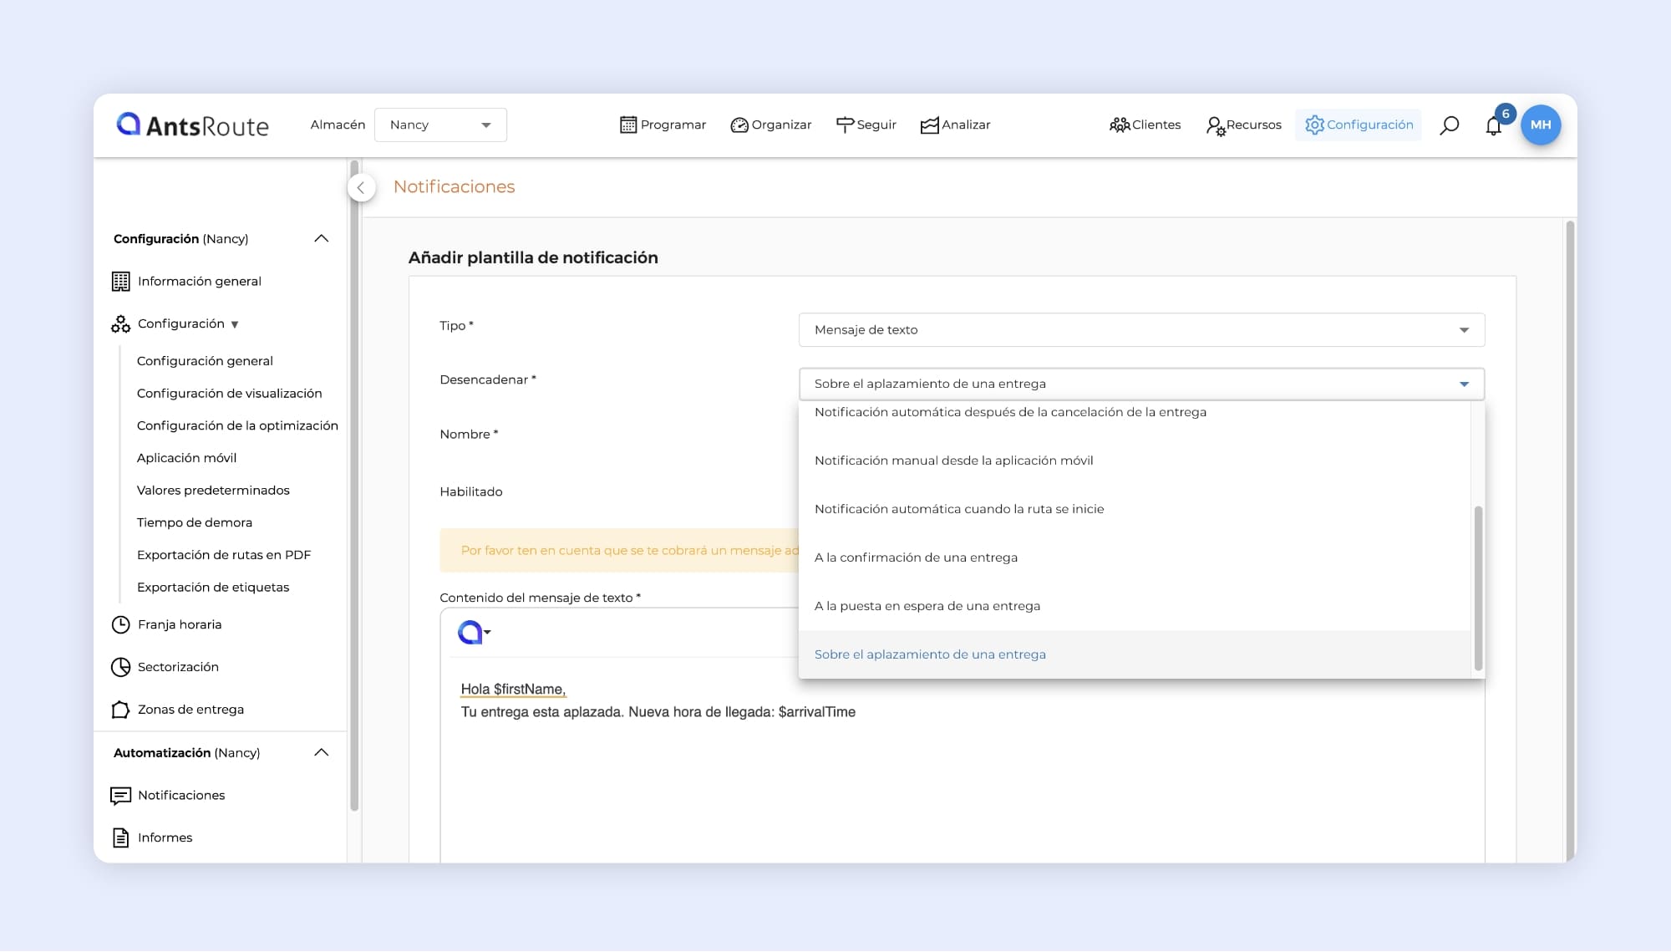Open Sectorización from the sidebar
This screenshot has height=952, width=1671.
point(177,667)
